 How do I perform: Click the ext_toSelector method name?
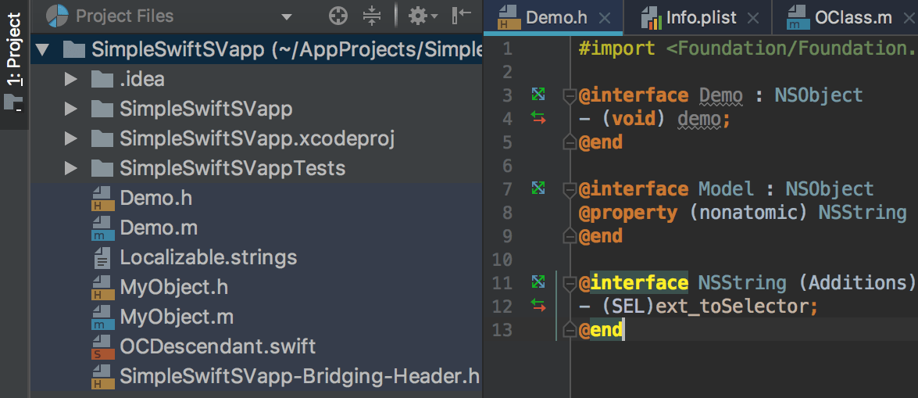(x=734, y=307)
